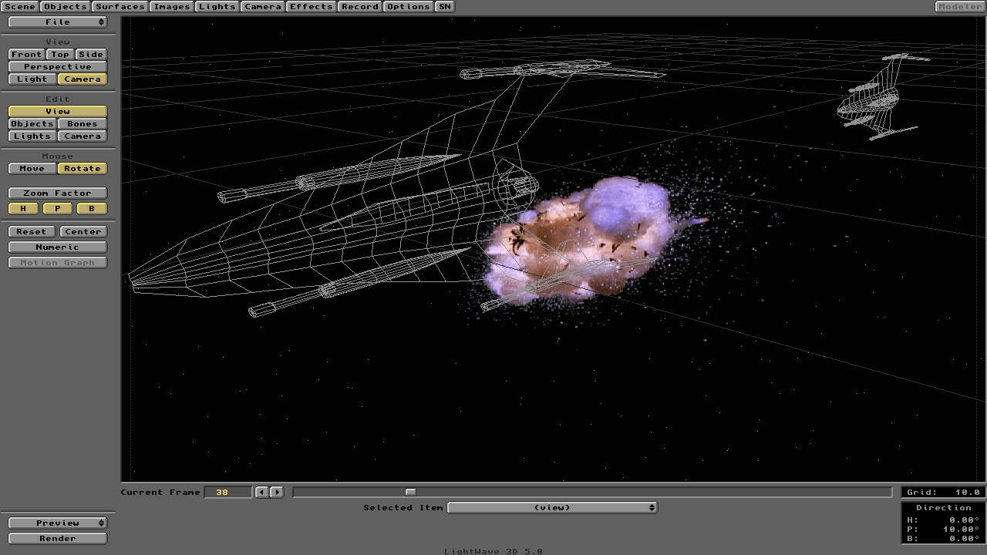Click the Grid size value 10.0
987x555 pixels.
(x=967, y=492)
